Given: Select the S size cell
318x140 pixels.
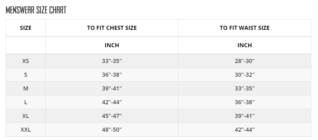Looking at the screenshot, I should (25, 75).
